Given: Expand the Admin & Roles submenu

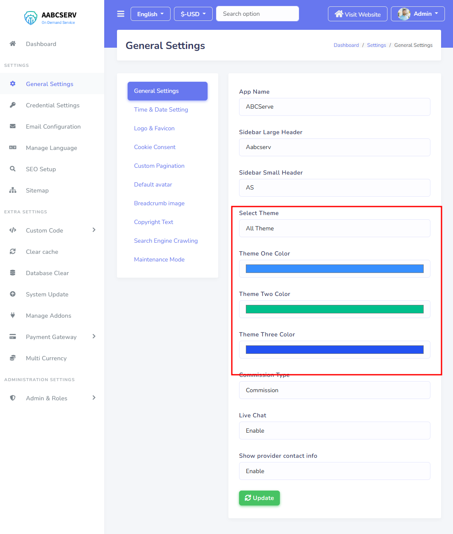Looking at the screenshot, I should point(94,398).
